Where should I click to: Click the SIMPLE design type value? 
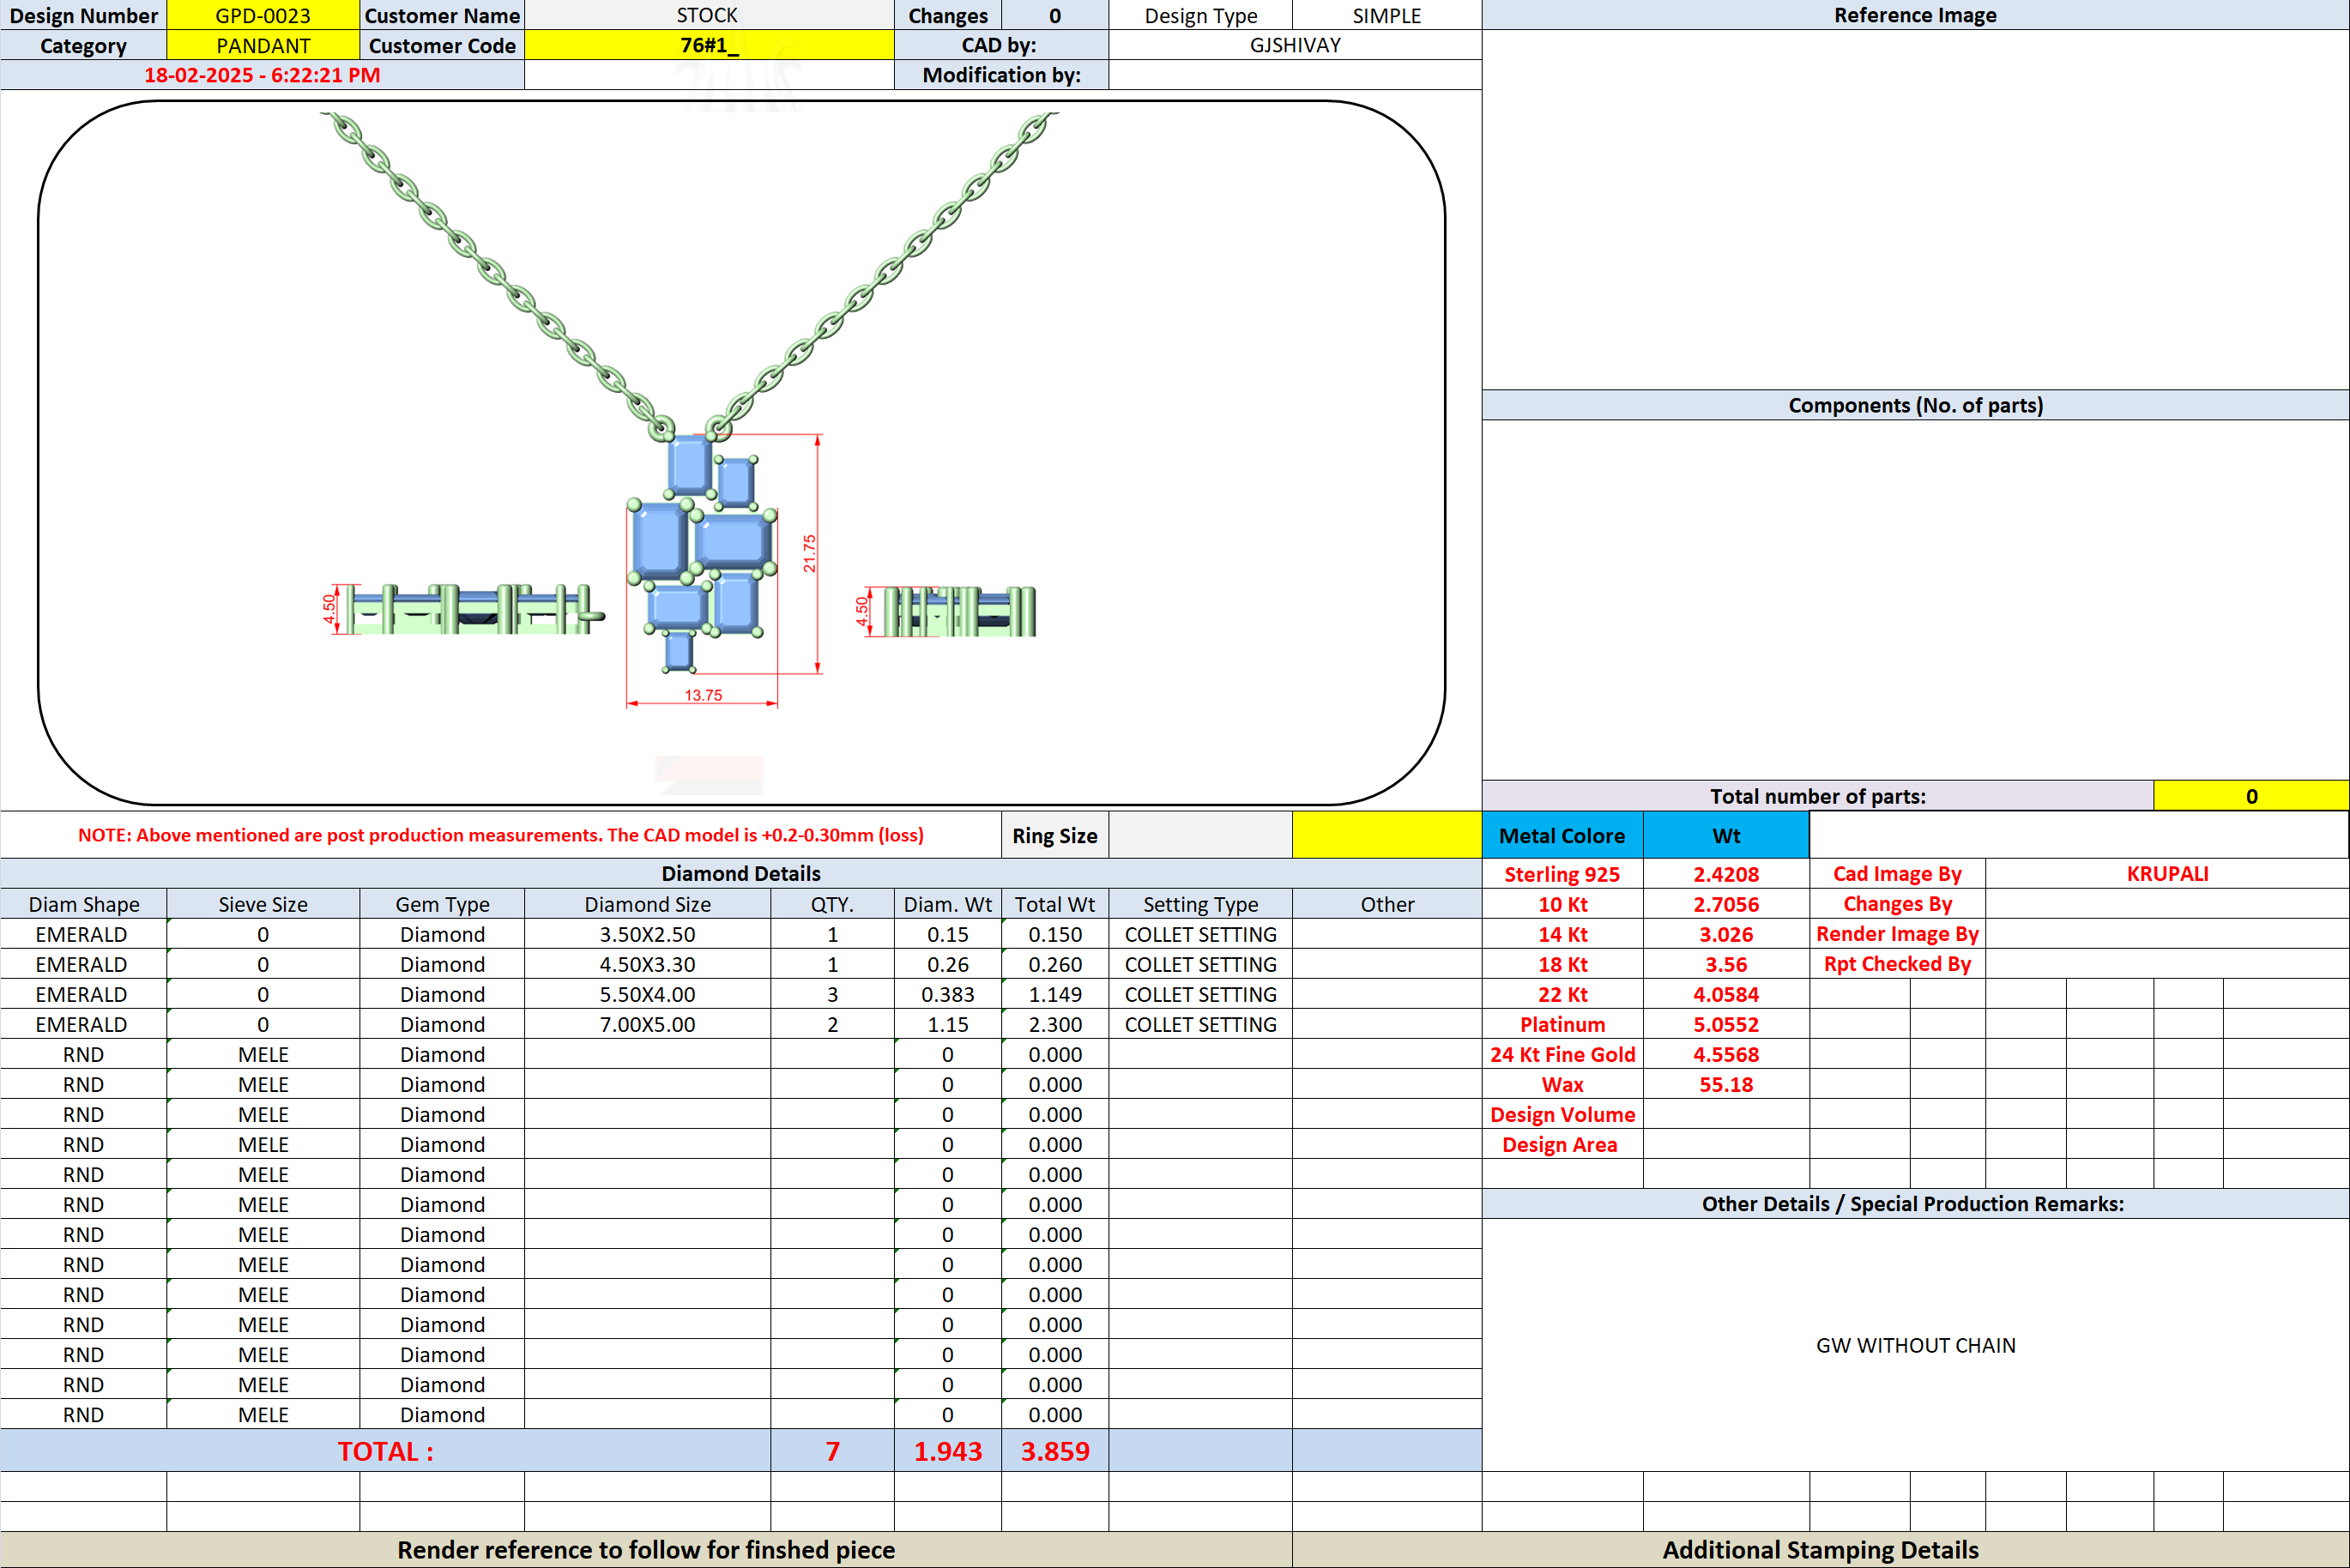click(x=1386, y=15)
